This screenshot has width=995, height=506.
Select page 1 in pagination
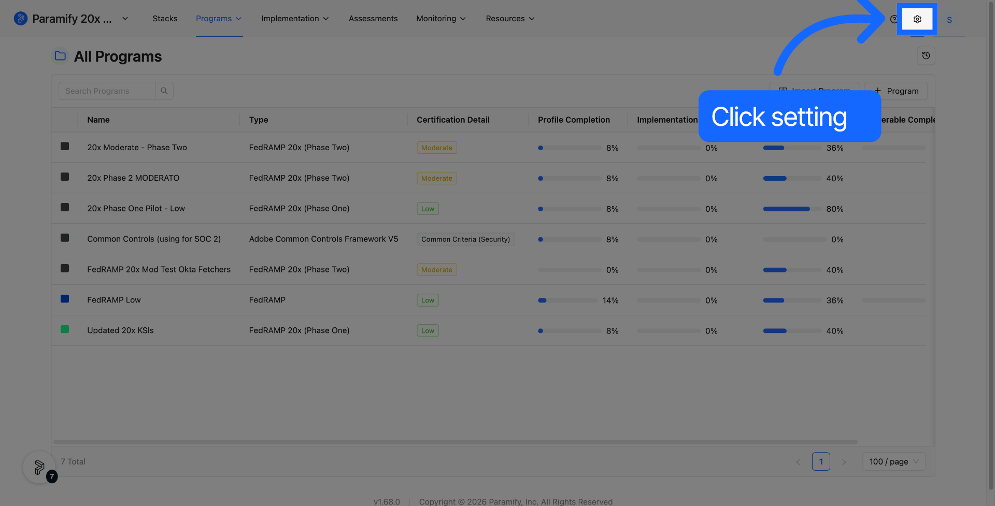tap(821, 461)
